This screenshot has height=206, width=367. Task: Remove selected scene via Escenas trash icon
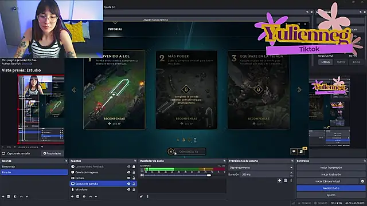tap(9, 197)
